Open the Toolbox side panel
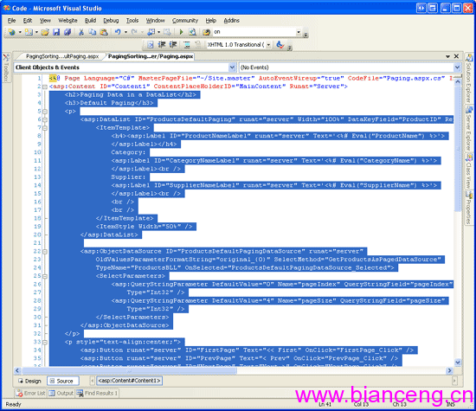Image resolution: width=476 pixels, height=411 pixels. pyautogui.click(x=6, y=67)
